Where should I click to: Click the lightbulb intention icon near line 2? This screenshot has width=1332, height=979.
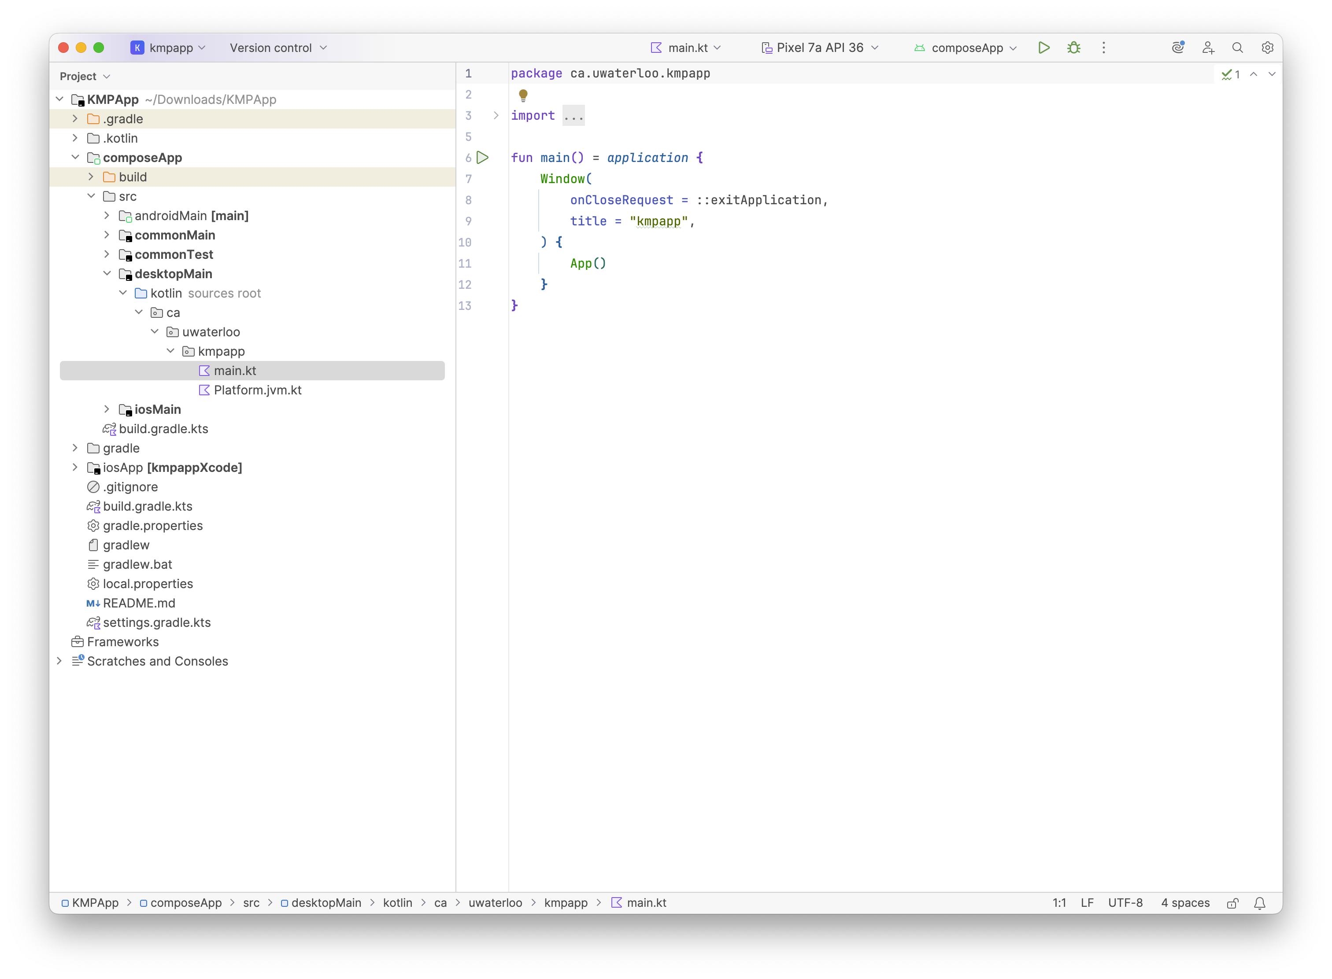coord(523,94)
